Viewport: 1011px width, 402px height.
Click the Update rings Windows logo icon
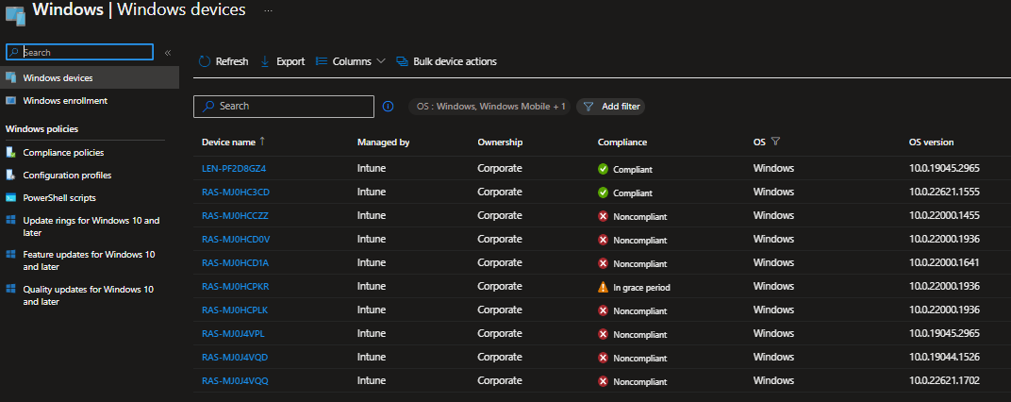(10, 220)
